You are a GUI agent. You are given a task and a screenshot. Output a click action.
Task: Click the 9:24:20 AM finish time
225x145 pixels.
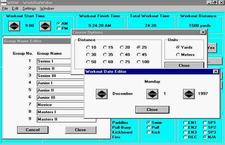click(100, 26)
